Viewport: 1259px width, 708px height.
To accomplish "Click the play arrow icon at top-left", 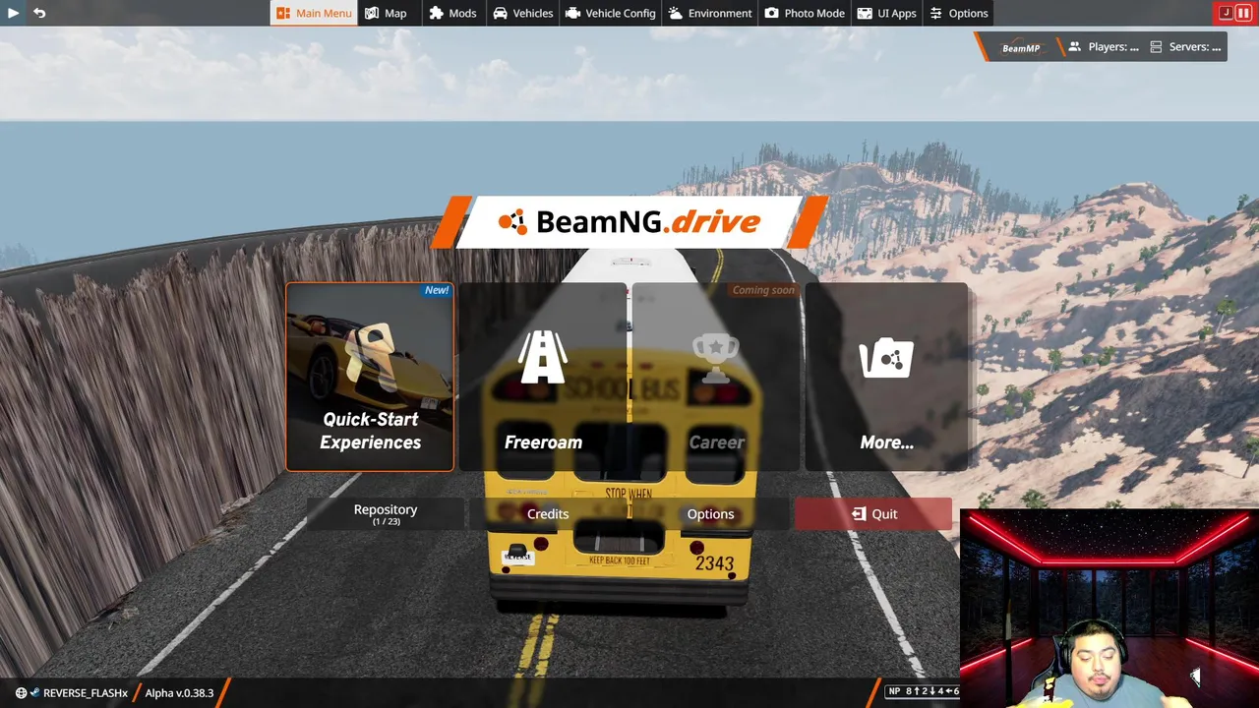I will [x=13, y=13].
